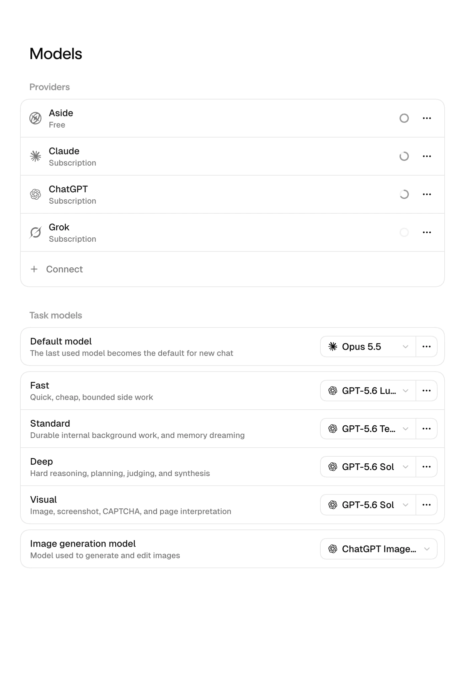Open more options for Deep task model
Image resolution: width=465 pixels, height=675 pixels.
click(x=427, y=467)
